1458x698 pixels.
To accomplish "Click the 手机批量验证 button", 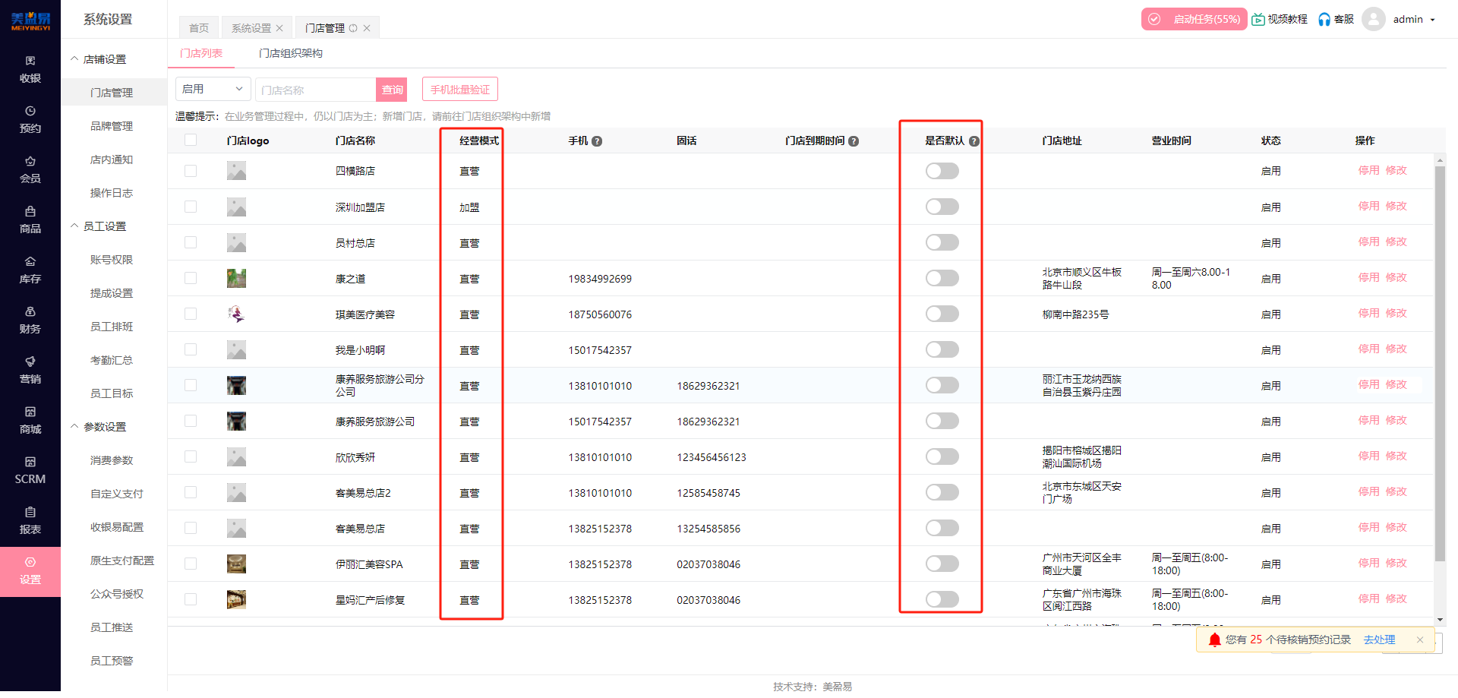I will (460, 90).
